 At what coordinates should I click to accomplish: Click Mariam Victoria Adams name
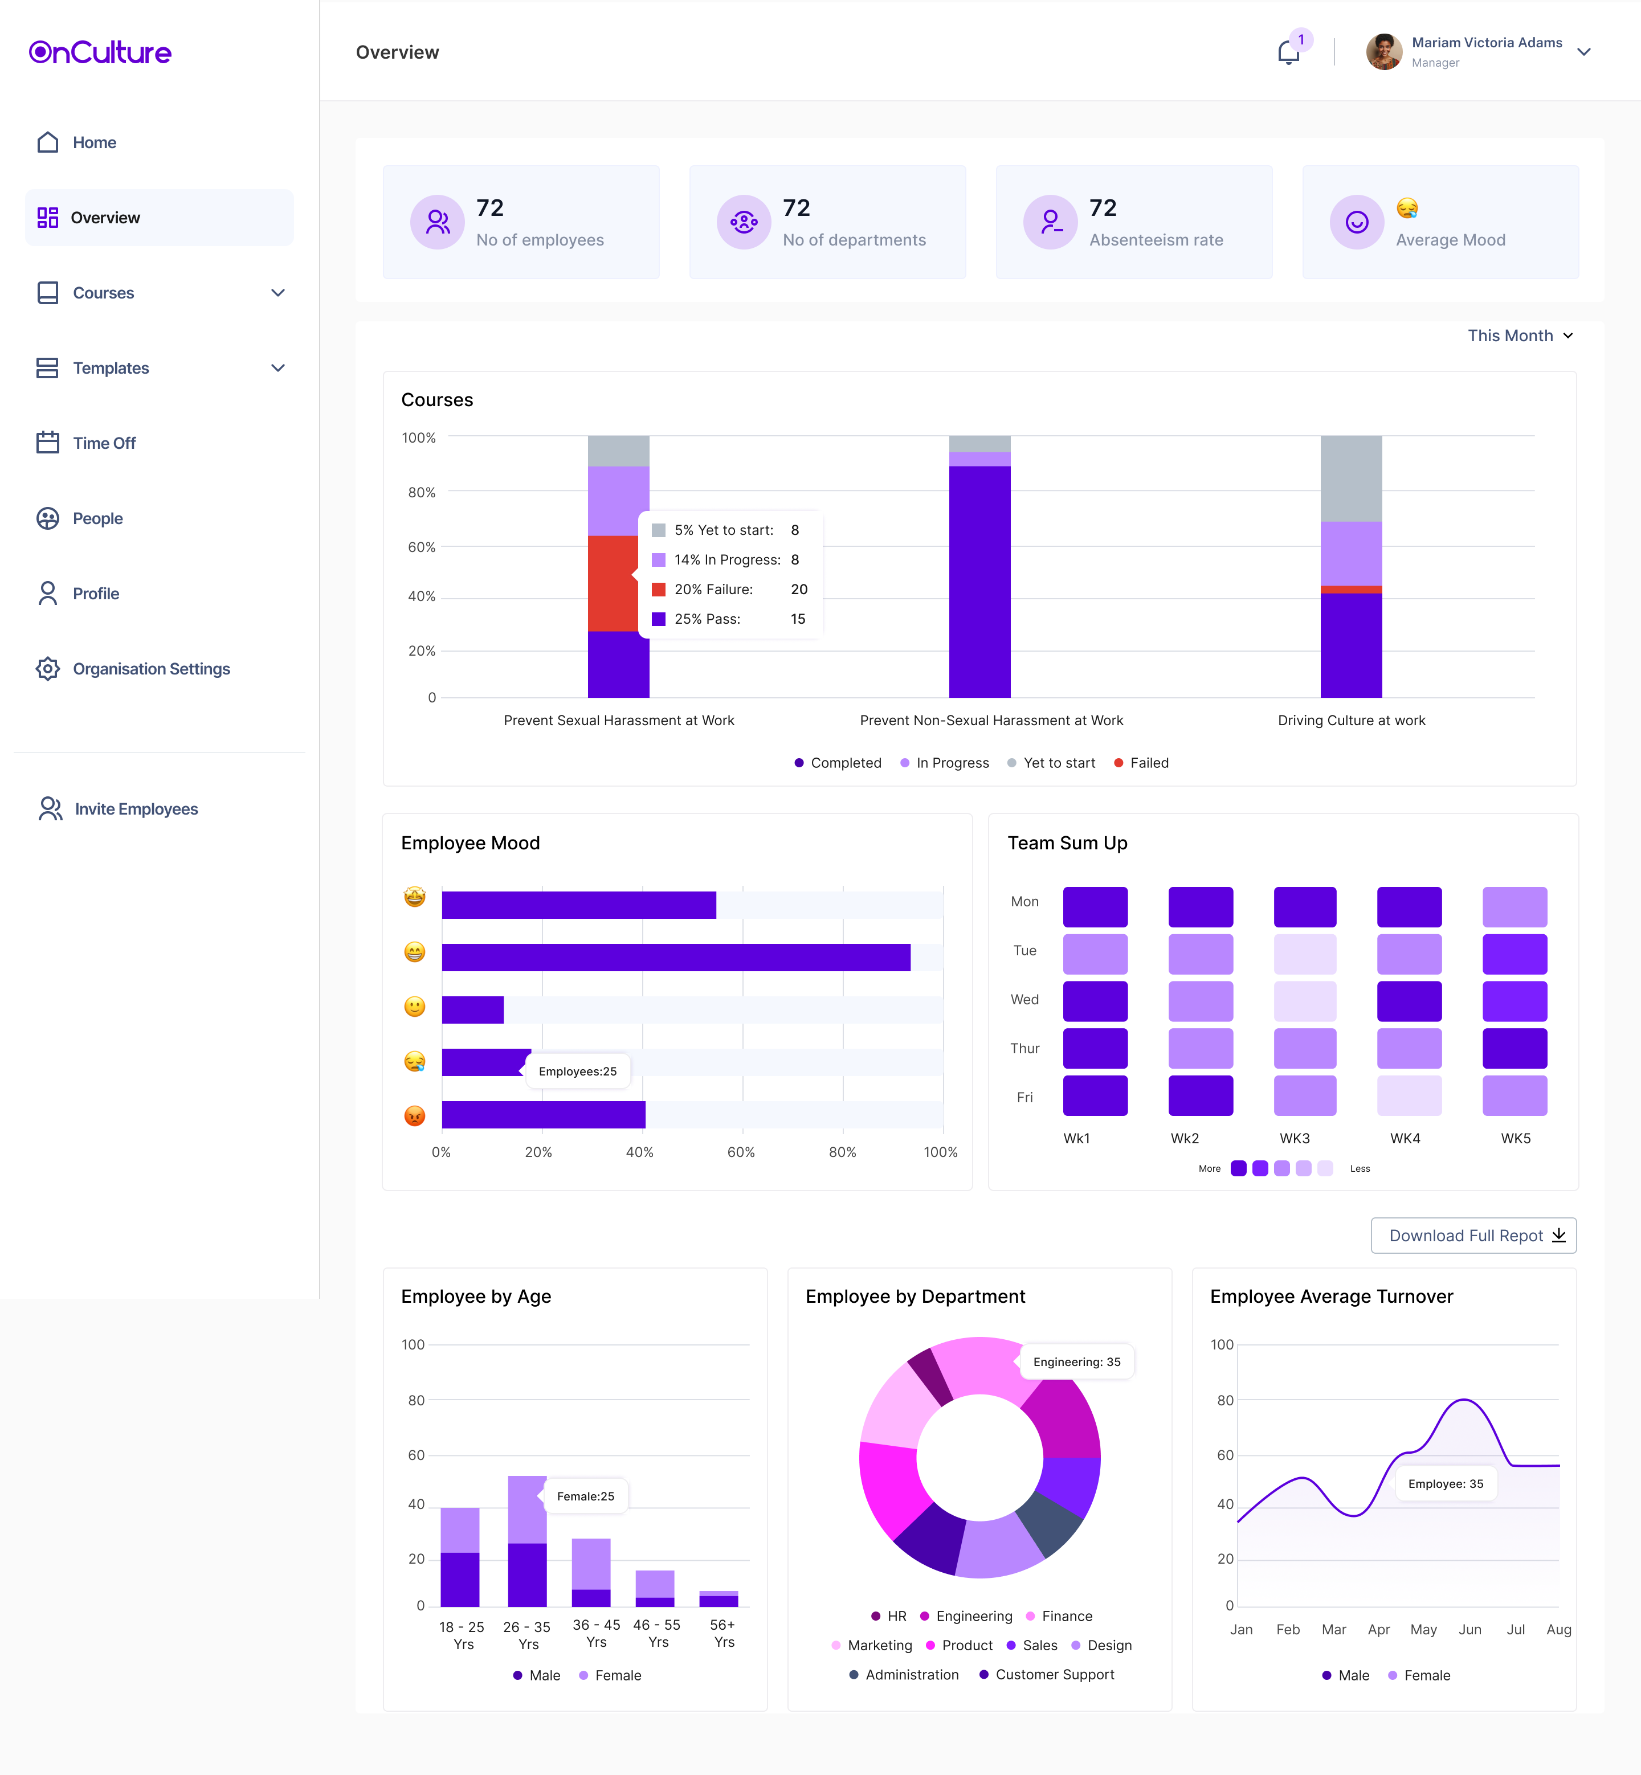[x=1487, y=43]
